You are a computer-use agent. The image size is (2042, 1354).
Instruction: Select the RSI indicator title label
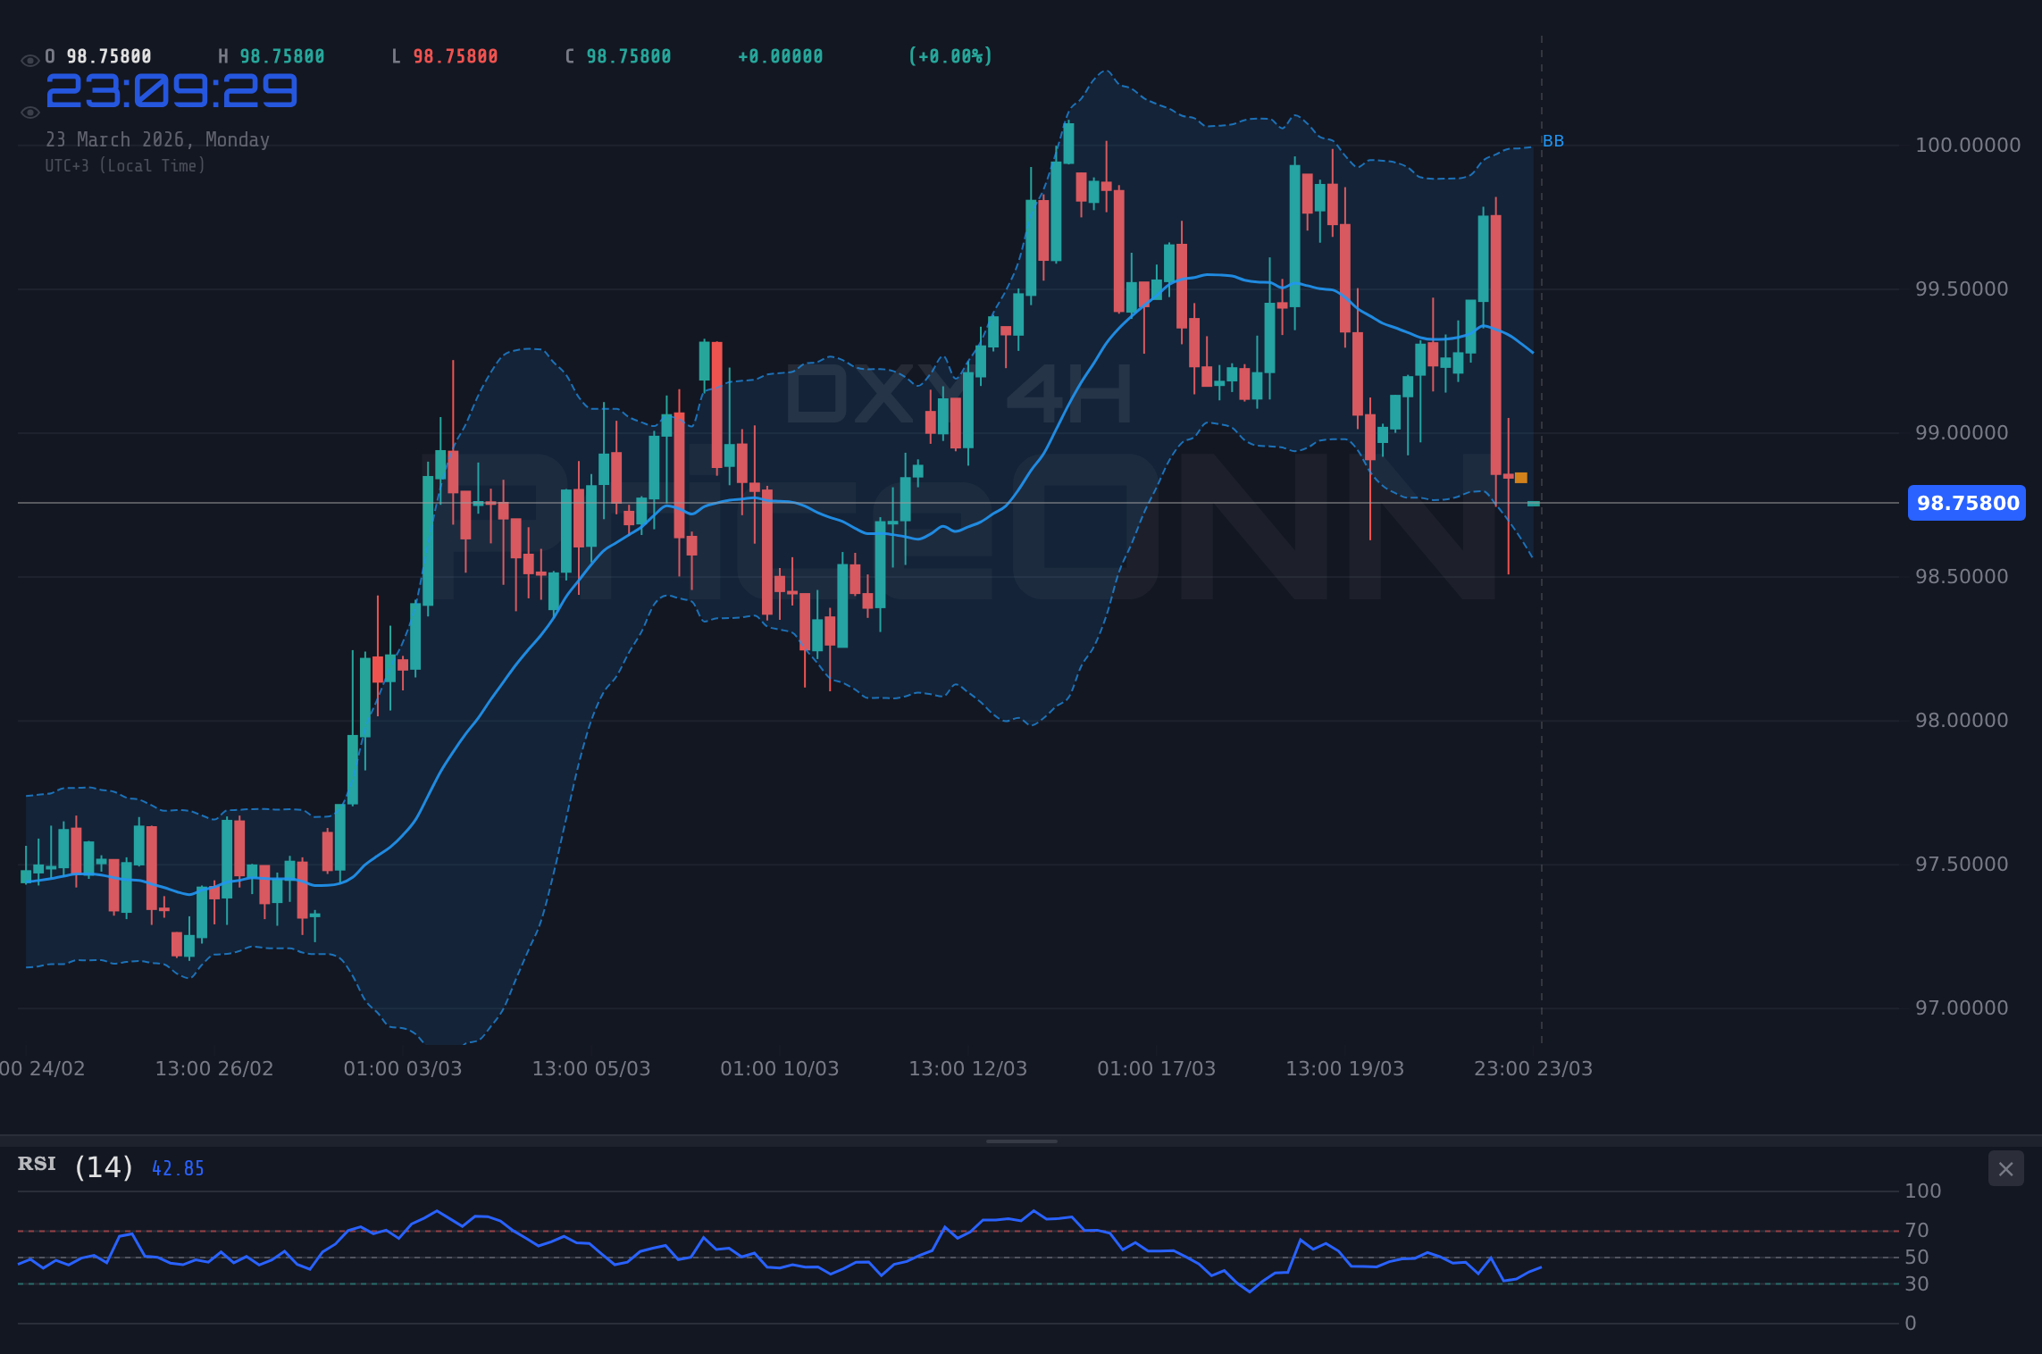[36, 1165]
